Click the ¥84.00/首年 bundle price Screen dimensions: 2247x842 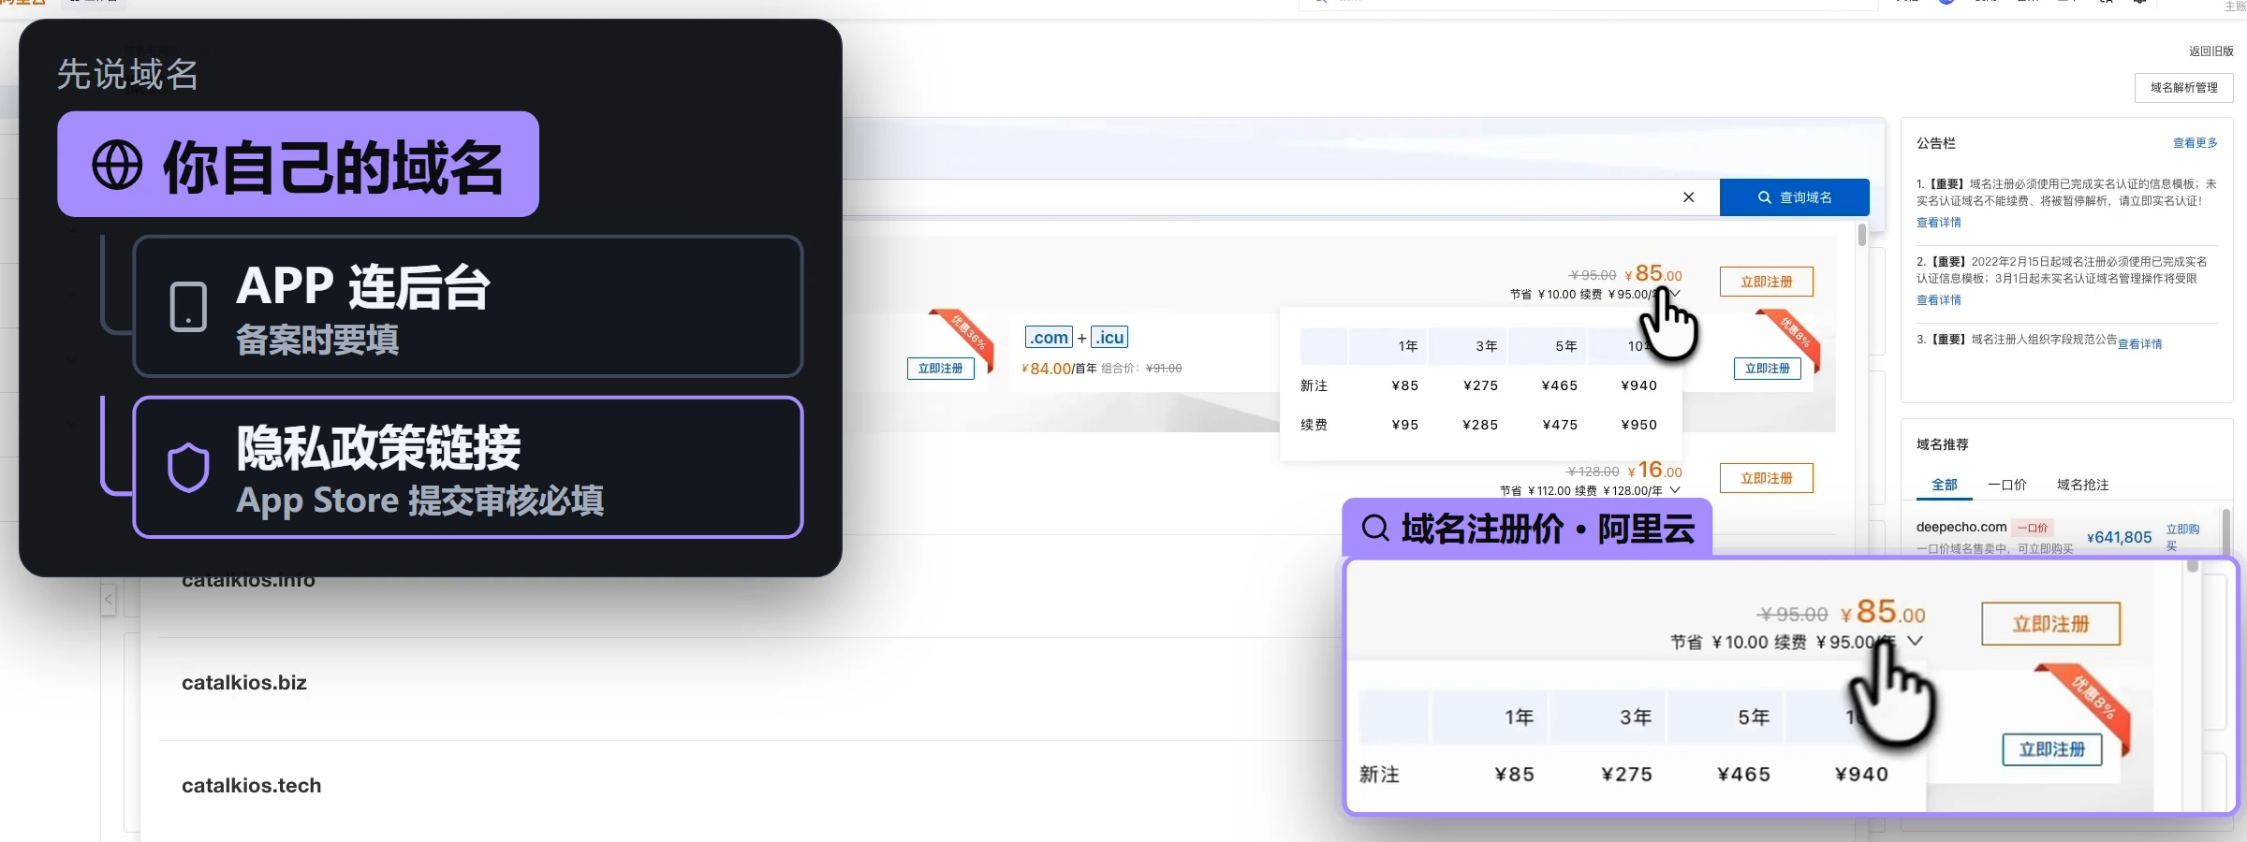1059,369
